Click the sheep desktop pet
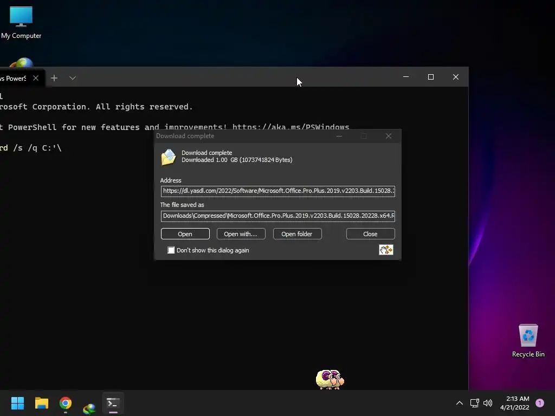This screenshot has width=555, height=416. pos(330,379)
